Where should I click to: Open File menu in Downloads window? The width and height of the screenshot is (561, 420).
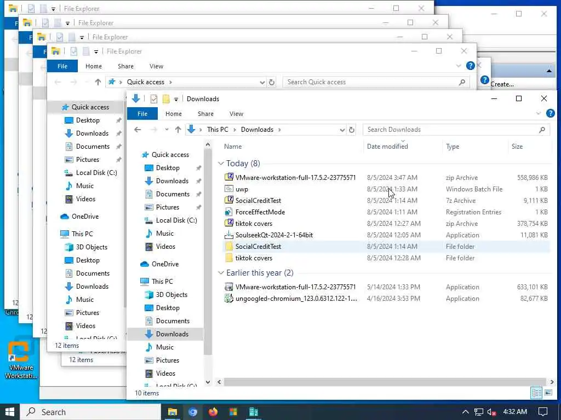tap(142, 114)
